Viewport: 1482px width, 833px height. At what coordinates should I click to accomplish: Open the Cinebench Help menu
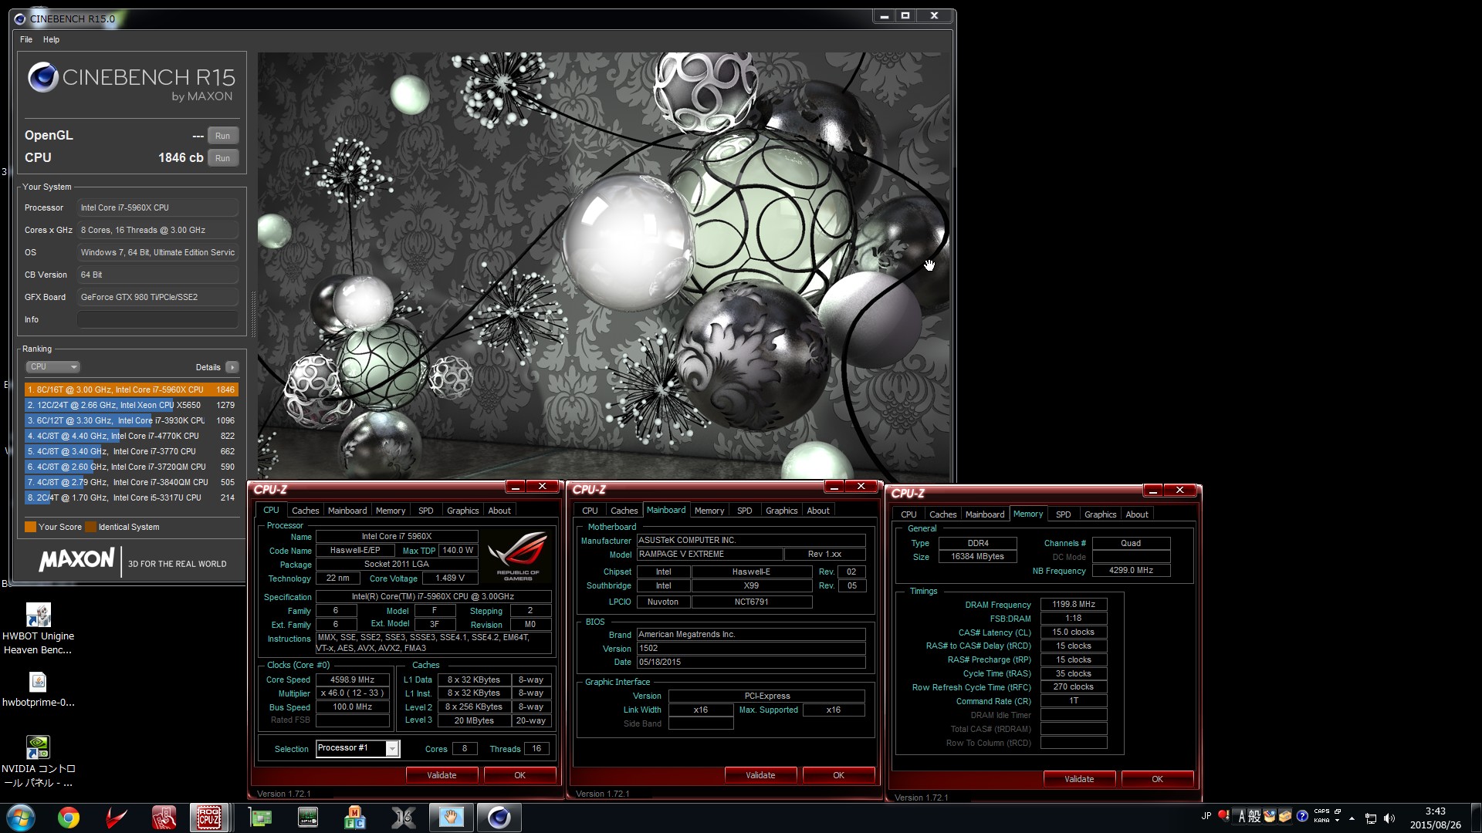tap(51, 39)
